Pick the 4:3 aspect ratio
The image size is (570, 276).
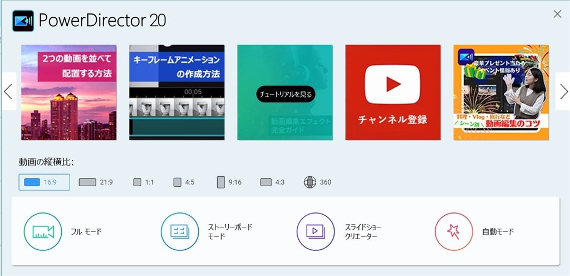coord(272,182)
